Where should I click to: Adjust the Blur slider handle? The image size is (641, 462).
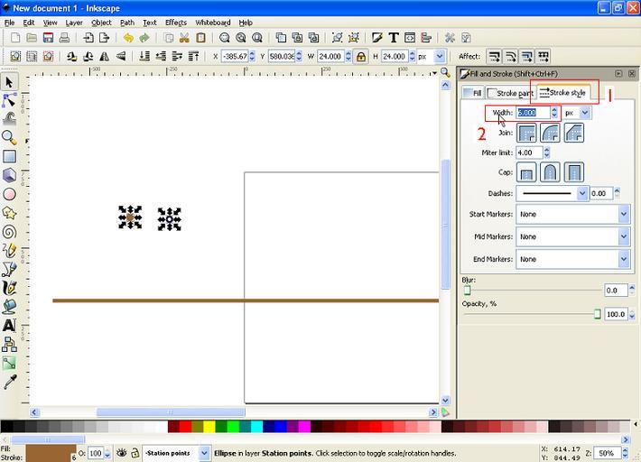pyautogui.click(x=468, y=290)
